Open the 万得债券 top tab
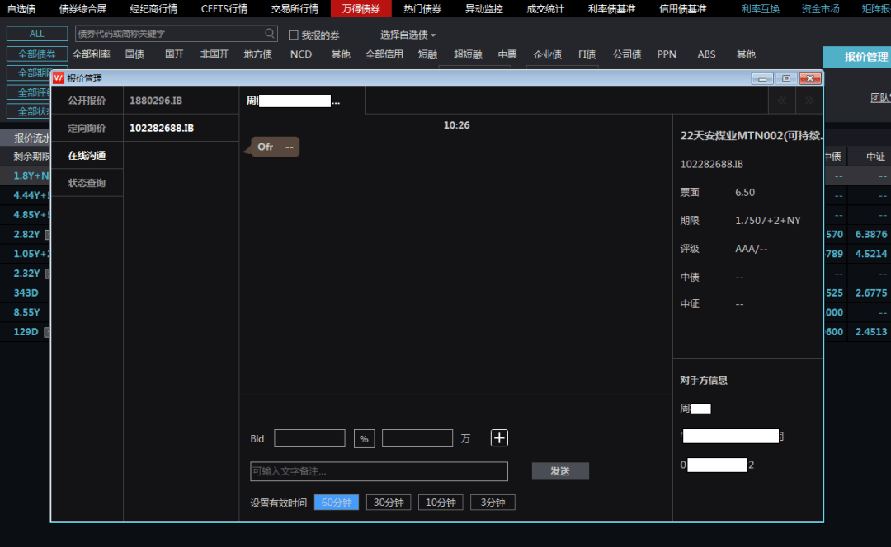891x547 pixels. (361, 8)
